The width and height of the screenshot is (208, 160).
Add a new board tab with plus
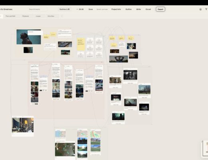coord(62,16)
